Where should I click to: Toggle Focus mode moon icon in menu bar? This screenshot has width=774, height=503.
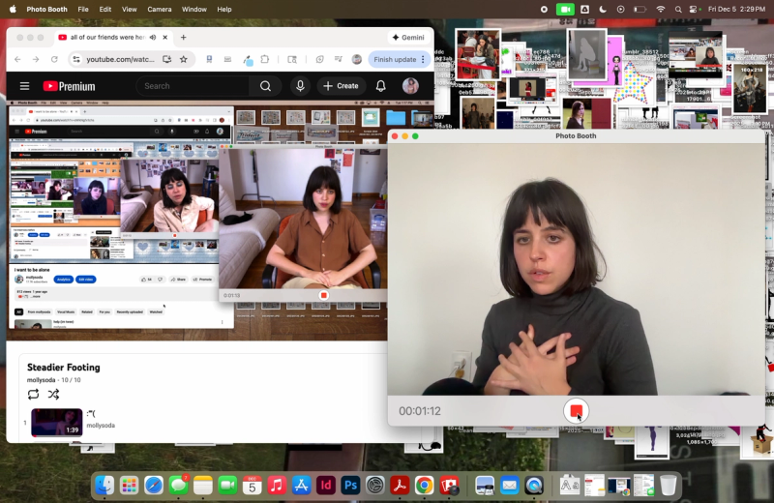(x=603, y=9)
